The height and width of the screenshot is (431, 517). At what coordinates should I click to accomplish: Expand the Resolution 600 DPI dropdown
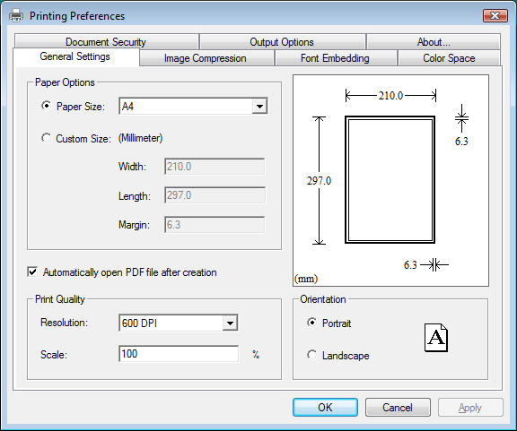[x=179, y=323]
